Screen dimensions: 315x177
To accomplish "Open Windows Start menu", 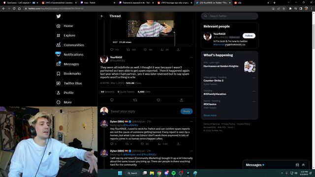I will (120, 173).
